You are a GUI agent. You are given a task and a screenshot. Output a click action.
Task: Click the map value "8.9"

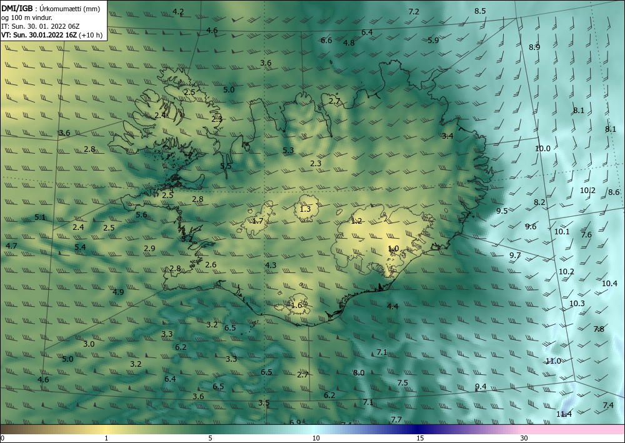coord(534,47)
